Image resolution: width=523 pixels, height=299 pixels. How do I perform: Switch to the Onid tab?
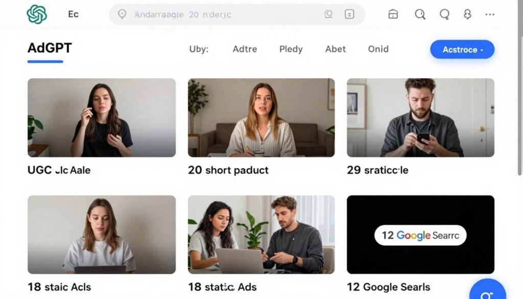(378, 49)
